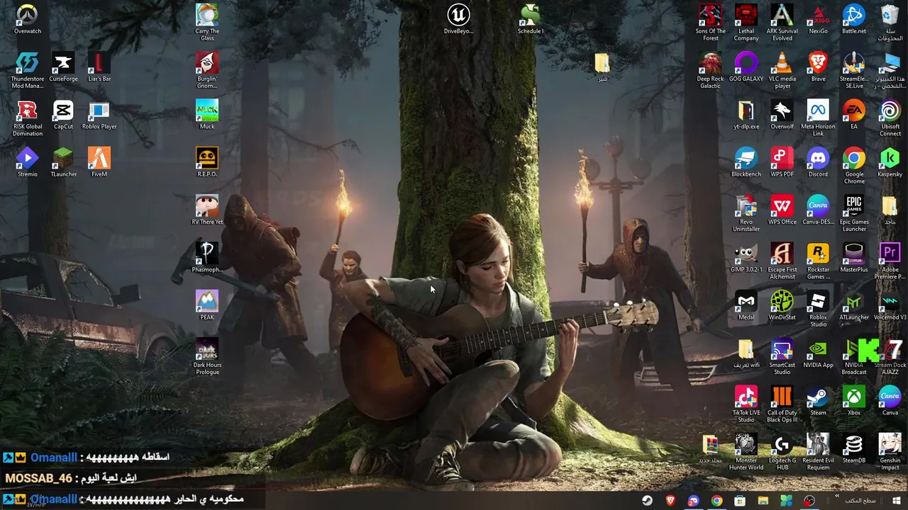Screen dimensions: 908x510
Task: Select the شير folder on desktop
Action: pyautogui.click(x=602, y=67)
